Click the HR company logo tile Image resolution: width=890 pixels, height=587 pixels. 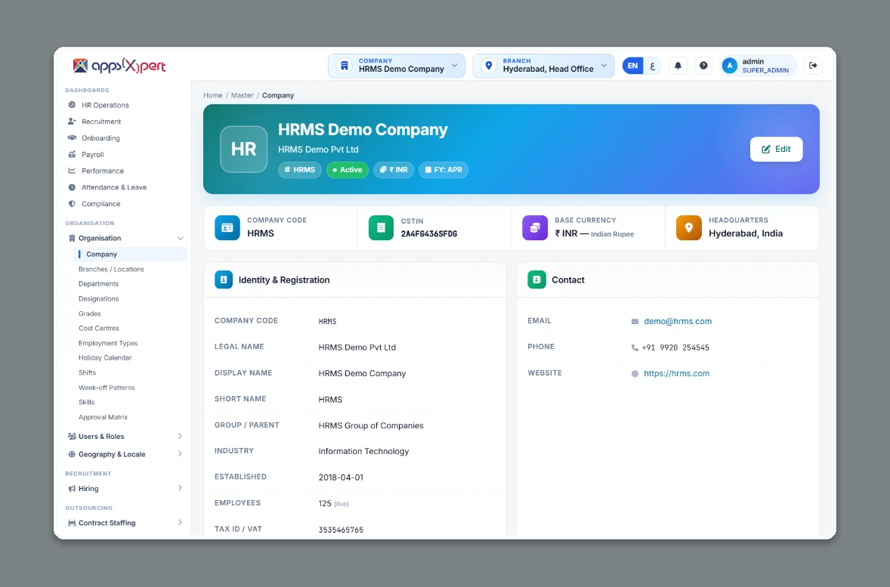coord(243,150)
